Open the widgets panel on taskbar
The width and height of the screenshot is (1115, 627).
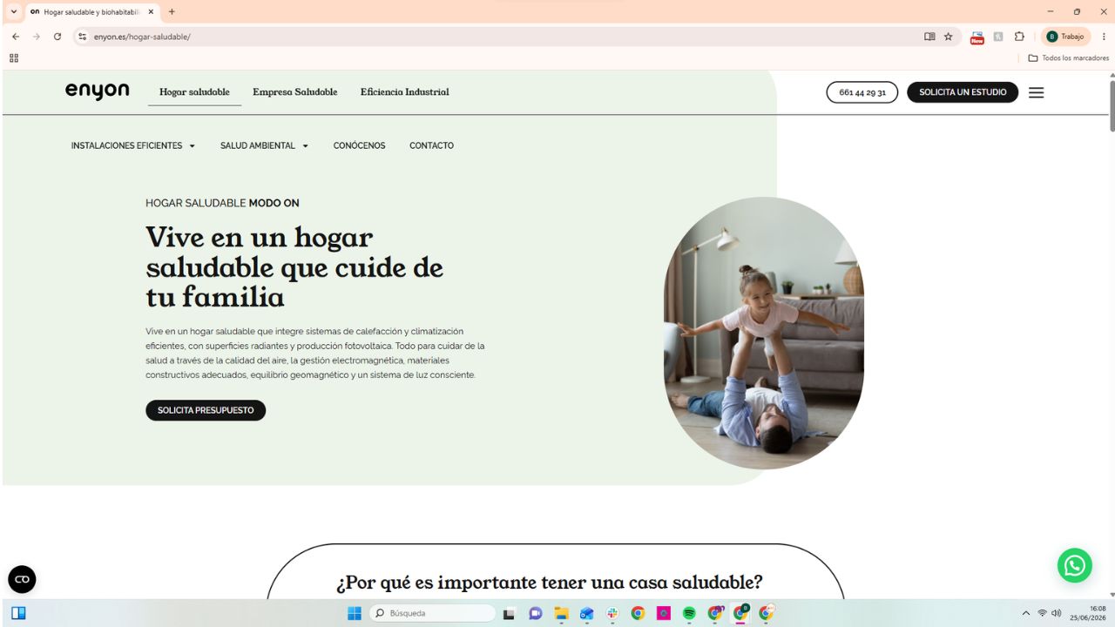pos(18,613)
